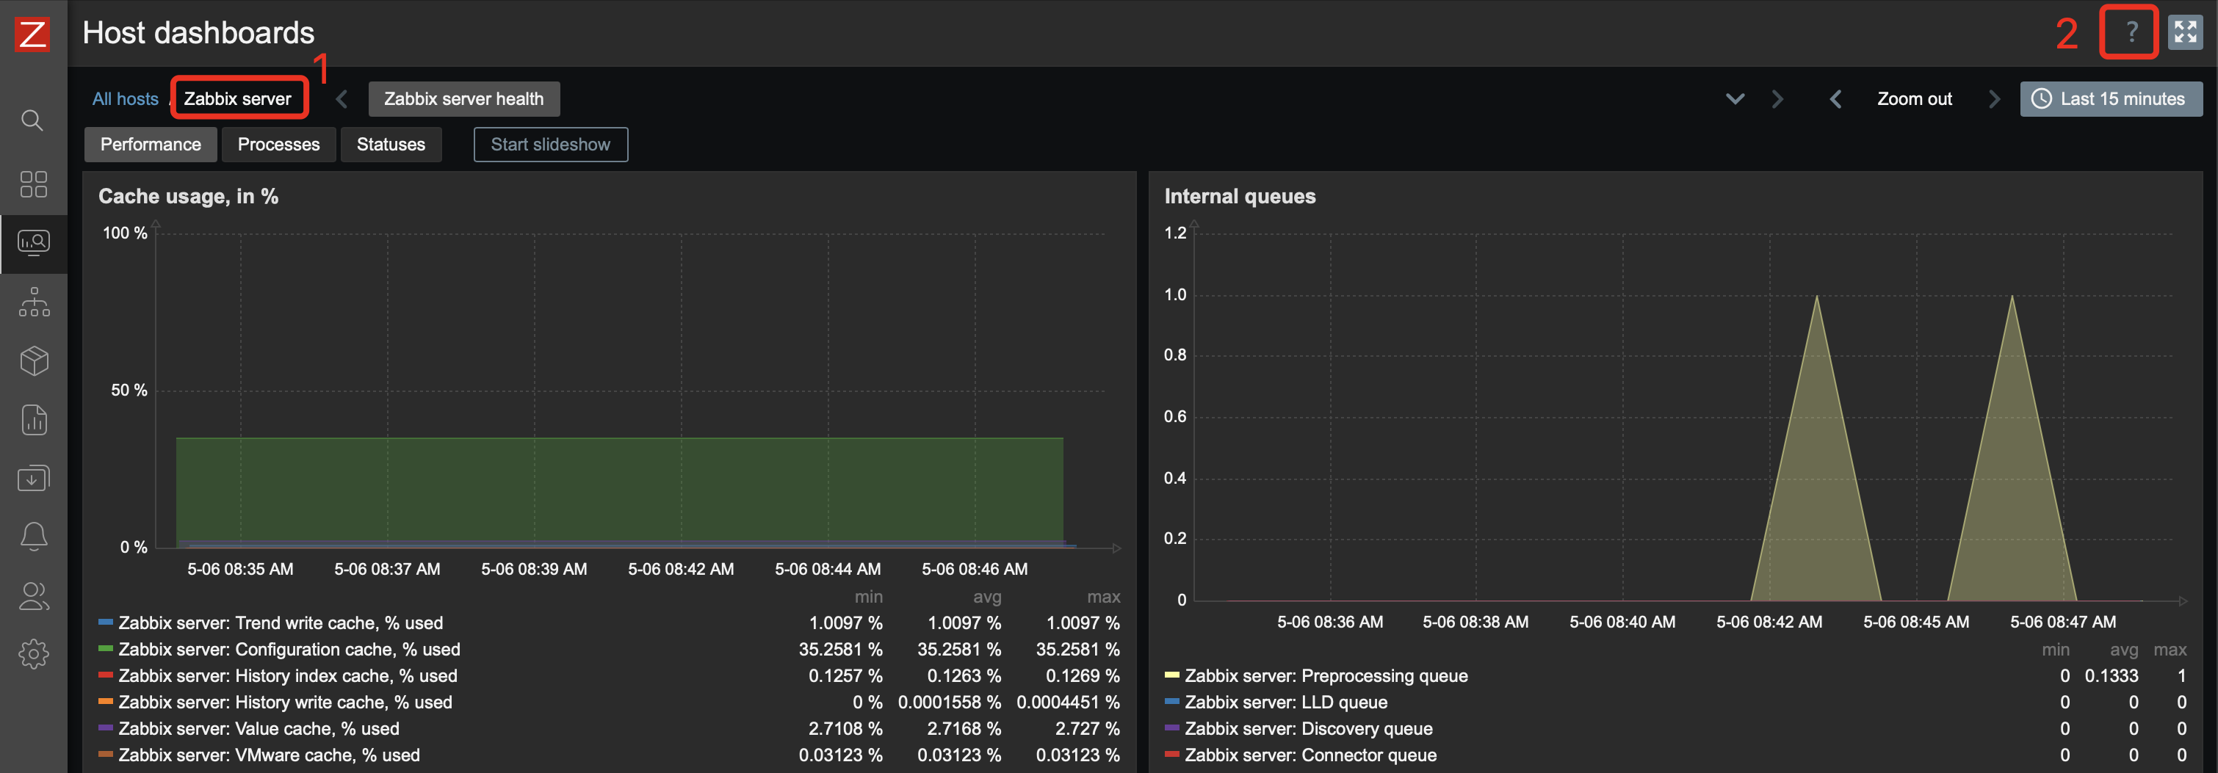Shift time period backward arrow
Image resolution: width=2218 pixels, height=773 pixels.
1835,99
